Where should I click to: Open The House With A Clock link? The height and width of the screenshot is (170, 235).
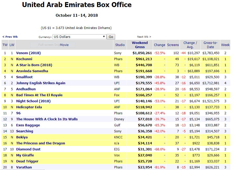(x=47, y=119)
